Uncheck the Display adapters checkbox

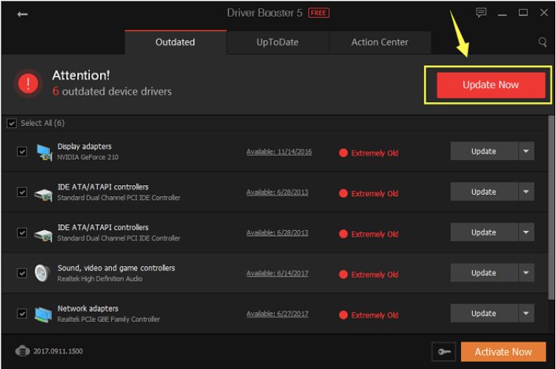(x=22, y=151)
